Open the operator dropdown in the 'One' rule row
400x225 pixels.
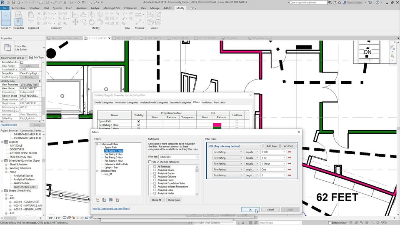(x=252, y=170)
